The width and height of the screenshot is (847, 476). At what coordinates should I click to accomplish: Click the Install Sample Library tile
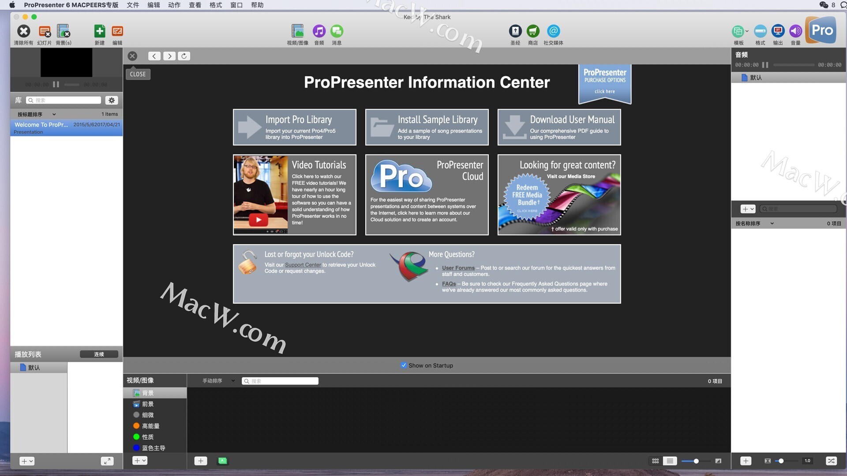point(427,127)
